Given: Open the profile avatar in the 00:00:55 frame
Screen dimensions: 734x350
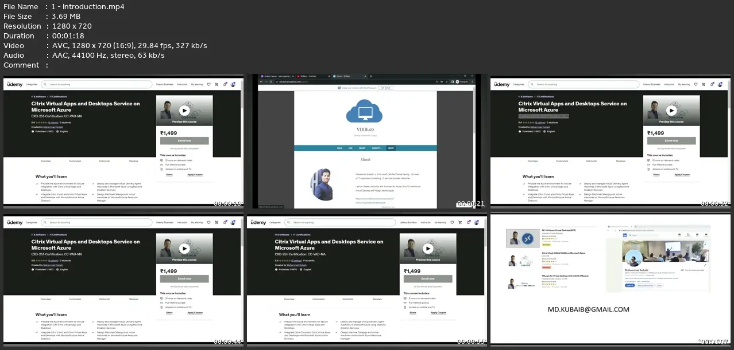Looking at the screenshot, I should click(476, 222).
